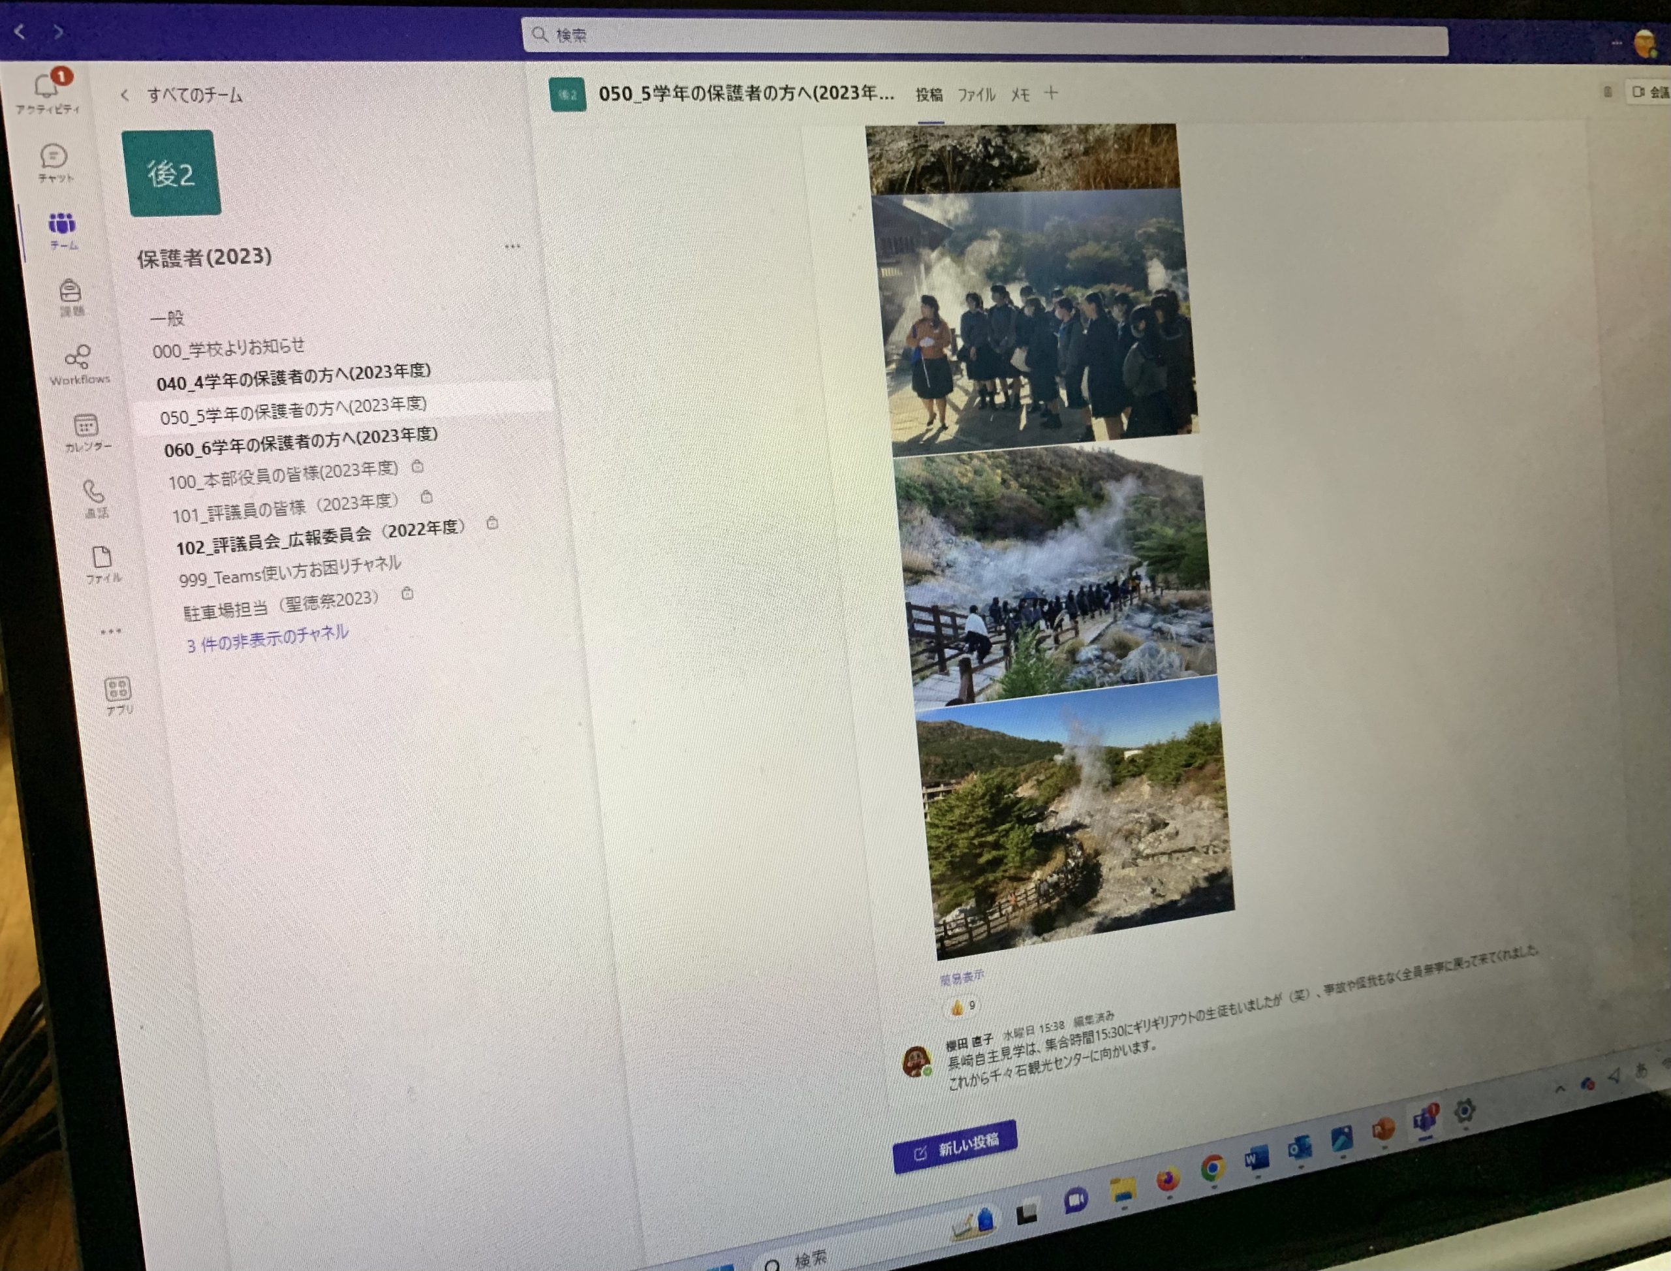Select the 999_Teams使い方お困りチャネル

click(290, 571)
